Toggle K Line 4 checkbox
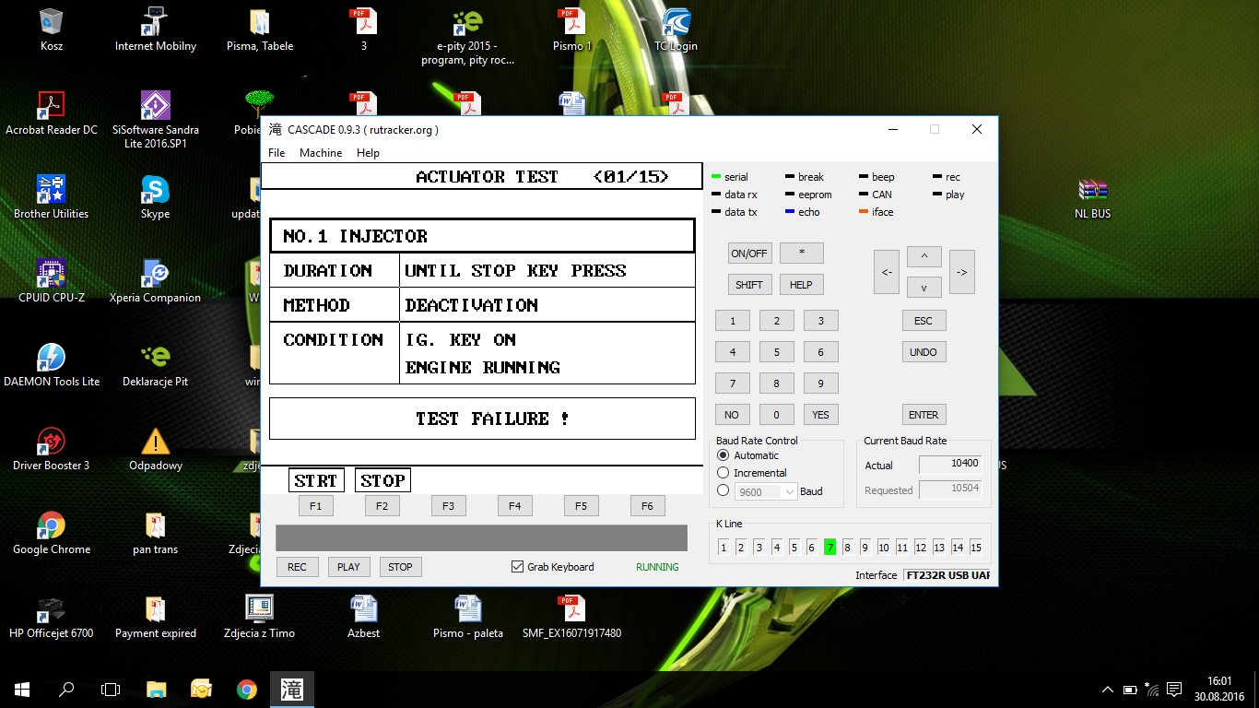1259x708 pixels. tap(777, 548)
